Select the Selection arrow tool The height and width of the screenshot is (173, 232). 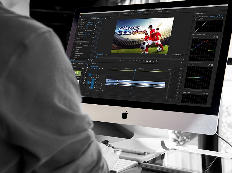tap(87, 65)
